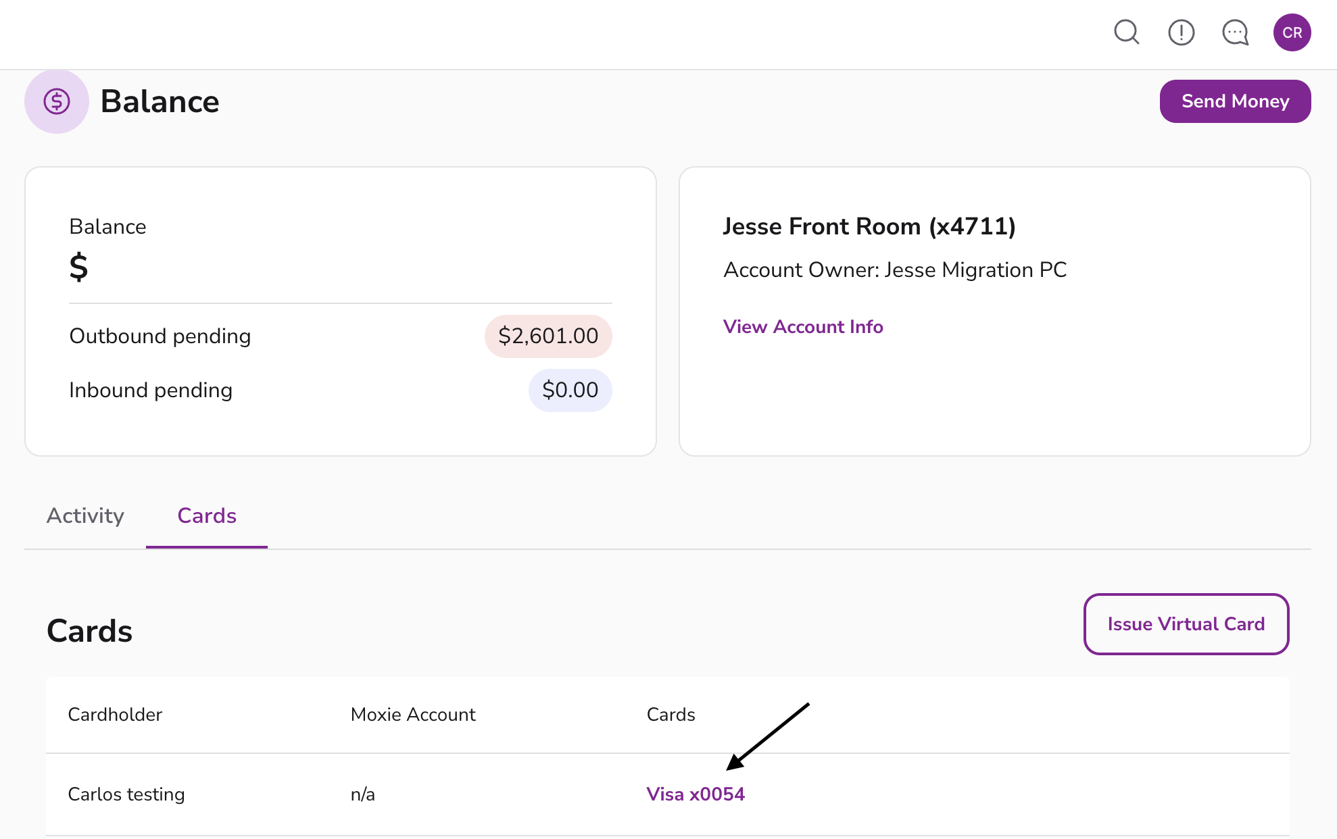Click Issue Virtual Card button
Viewport: 1337px width, 839px height.
pos(1186,624)
